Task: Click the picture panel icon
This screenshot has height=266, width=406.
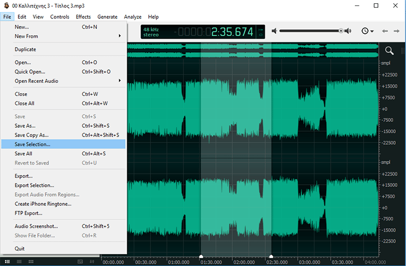Action: tap(80, 262)
